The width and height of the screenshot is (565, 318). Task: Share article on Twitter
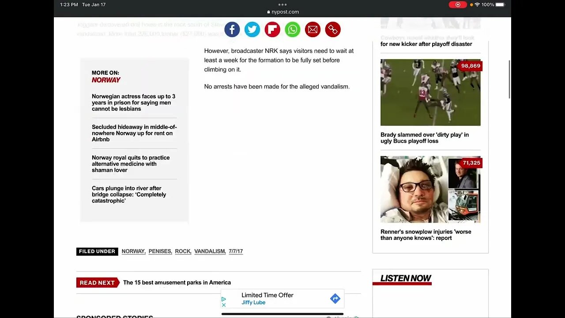click(252, 30)
